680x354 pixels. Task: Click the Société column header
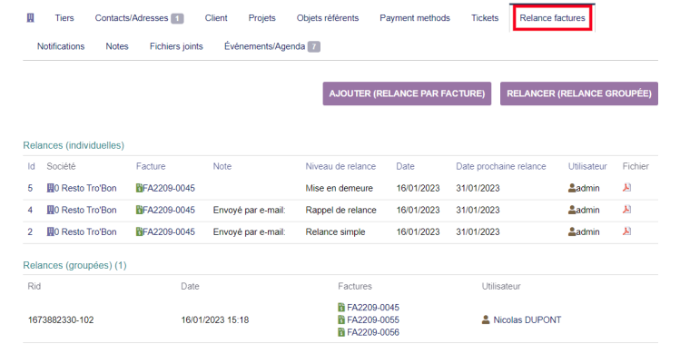click(61, 166)
